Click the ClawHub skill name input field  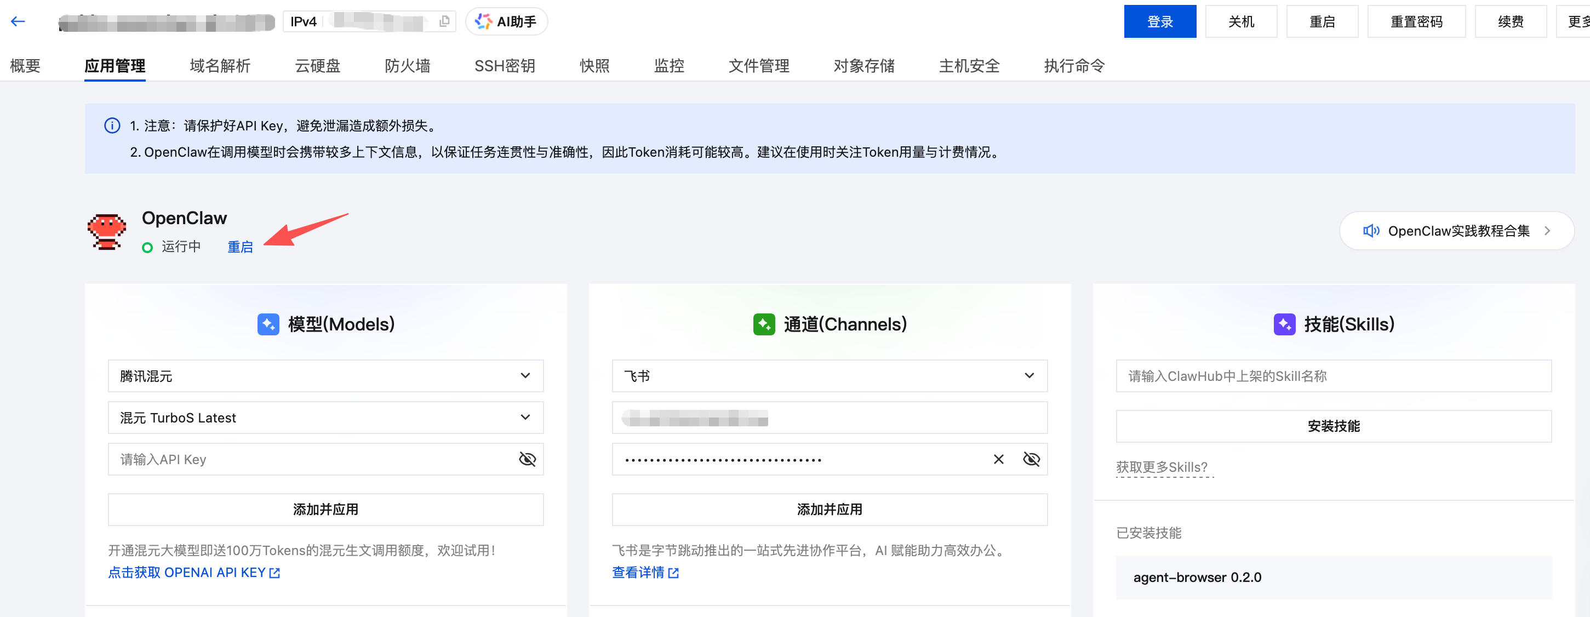(1334, 376)
